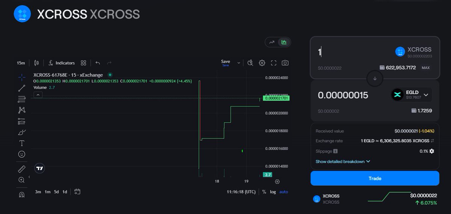
Task: Open the quick search icon
Action: pos(250,63)
